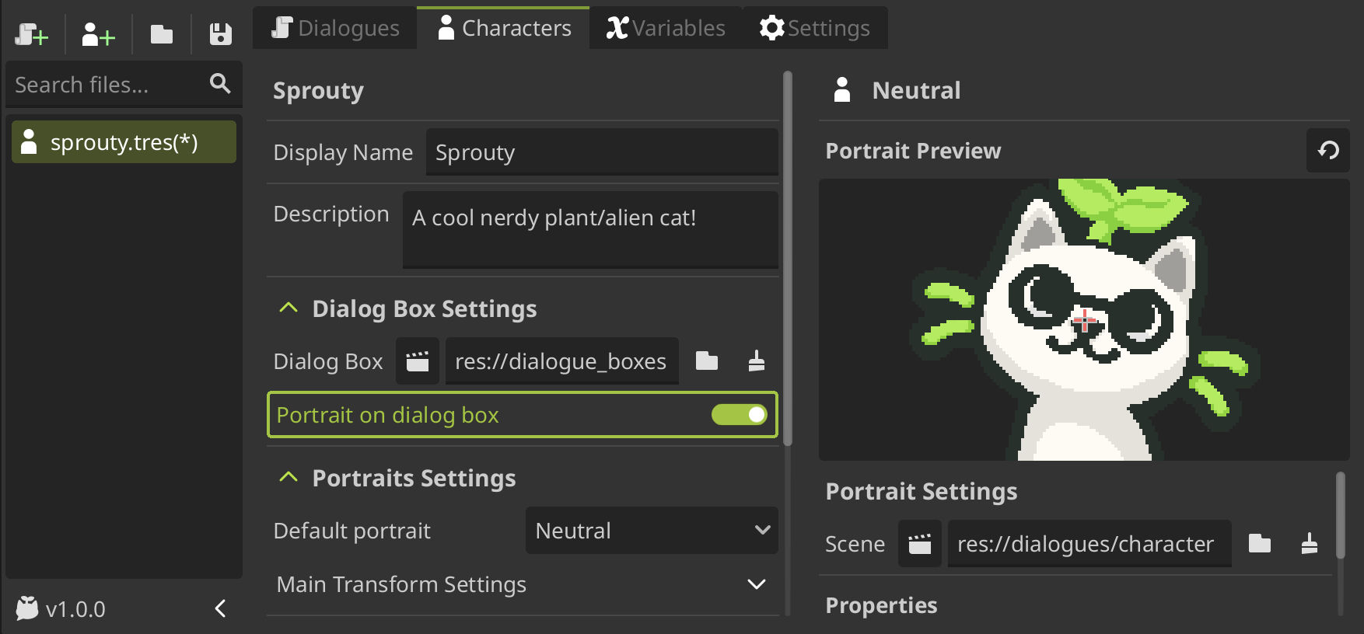The width and height of the screenshot is (1364, 634).
Task: Click the portrait Scene path field
Action: click(1089, 544)
